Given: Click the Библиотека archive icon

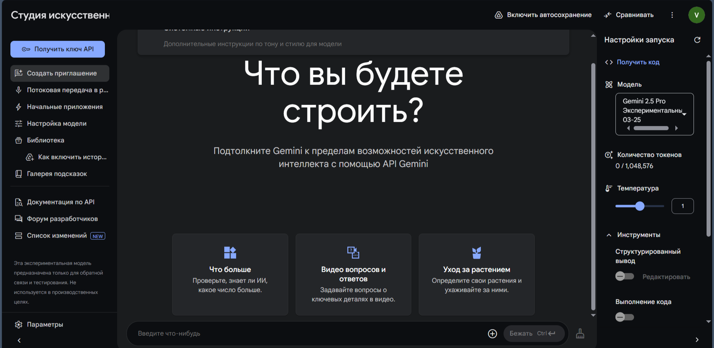Looking at the screenshot, I should point(19,140).
